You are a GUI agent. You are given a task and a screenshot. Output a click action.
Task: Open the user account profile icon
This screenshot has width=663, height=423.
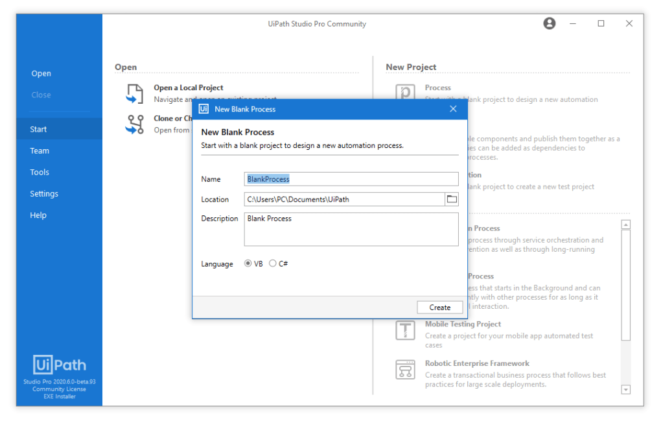(550, 23)
